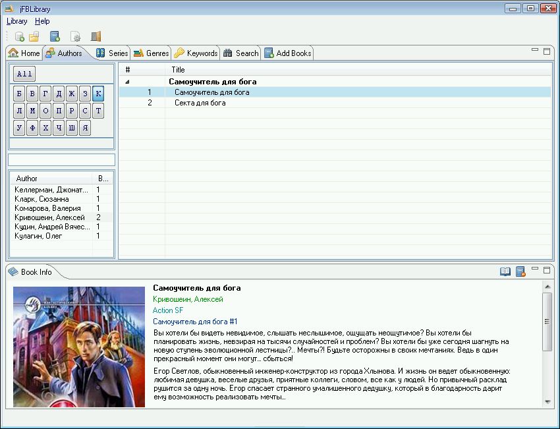Click the author filter text field
The image size is (560, 429).
coord(61,159)
